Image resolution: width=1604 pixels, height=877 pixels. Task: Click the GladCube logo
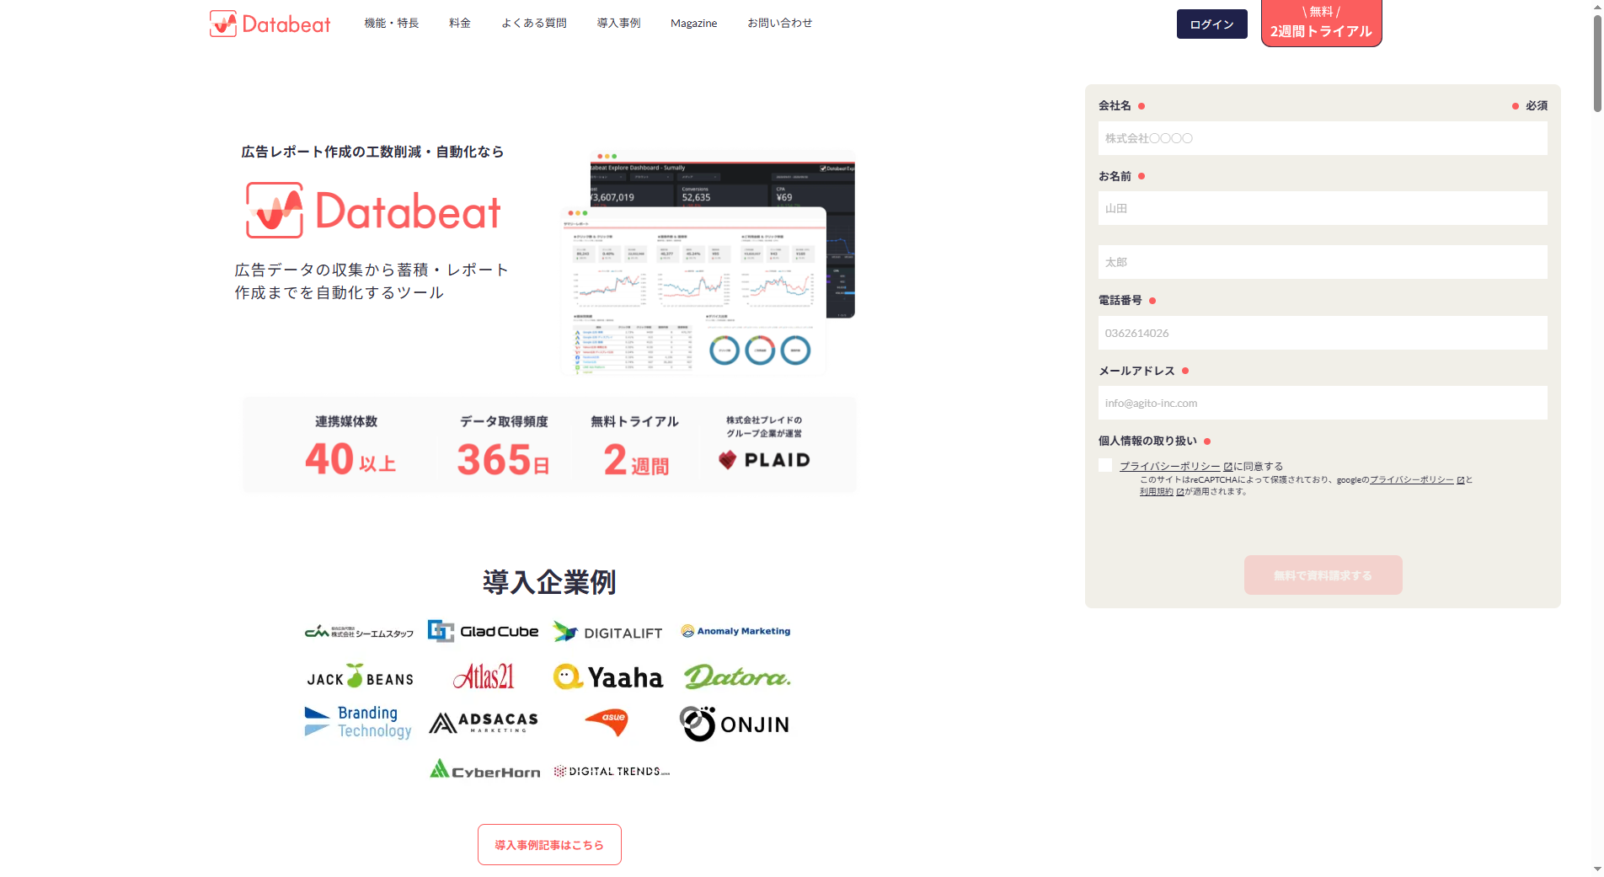coord(483,631)
